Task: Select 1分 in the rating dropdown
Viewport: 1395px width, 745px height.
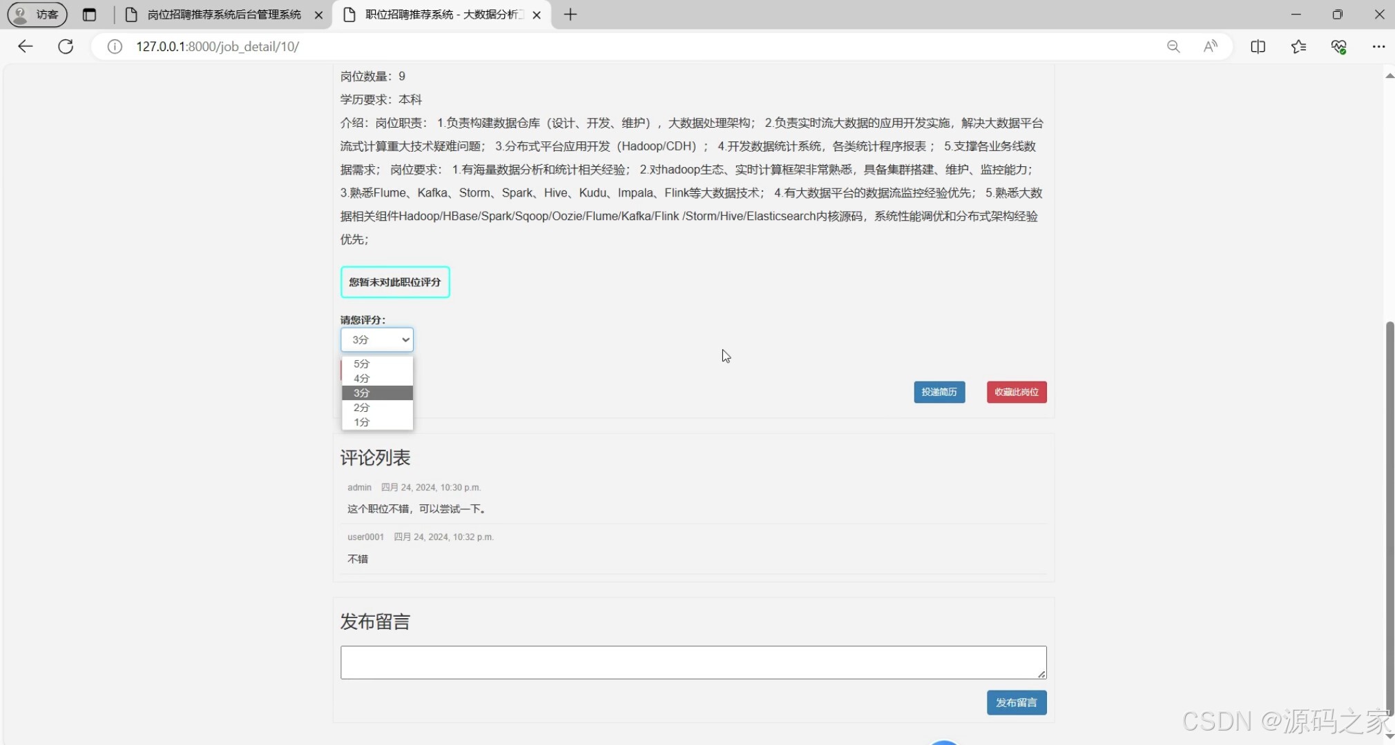Action: [361, 421]
